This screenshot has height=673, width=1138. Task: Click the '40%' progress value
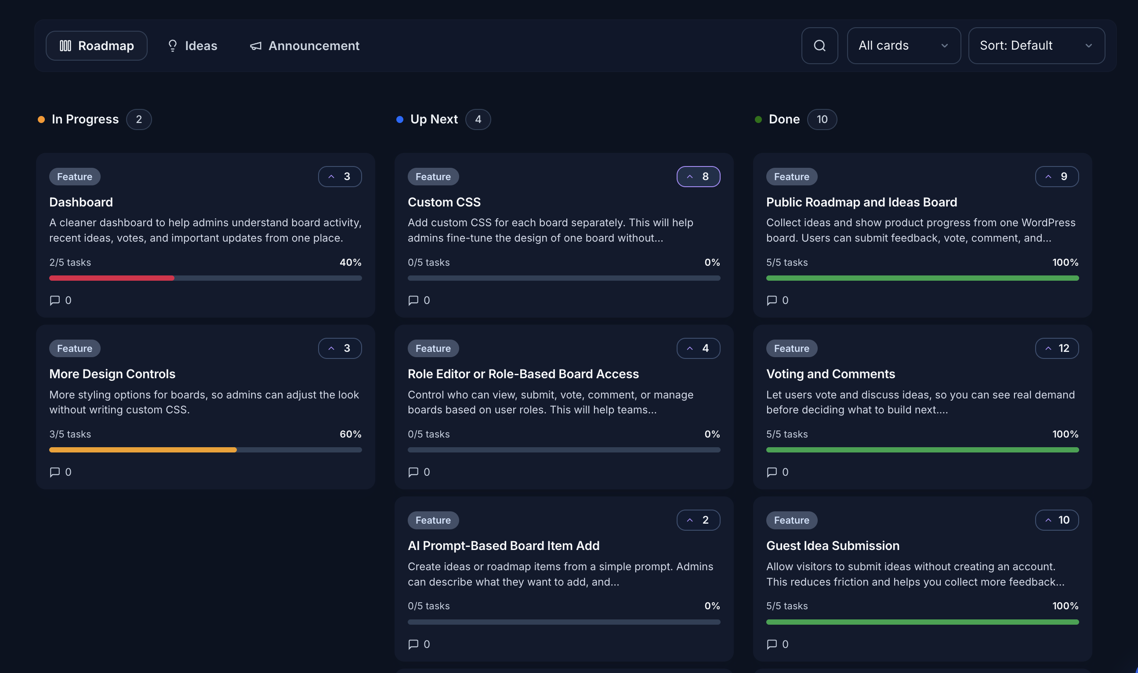click(x=351, y=262)
